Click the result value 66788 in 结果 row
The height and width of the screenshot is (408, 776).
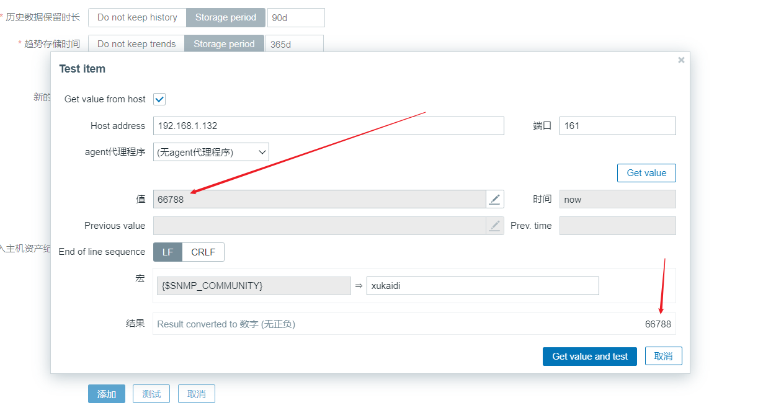(x=658, y=324)
